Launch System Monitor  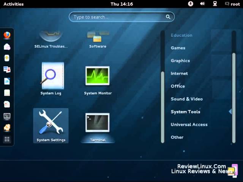(98, 80)
